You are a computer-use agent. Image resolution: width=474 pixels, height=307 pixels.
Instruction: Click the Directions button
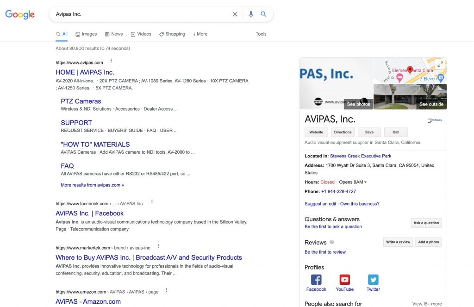343,132
